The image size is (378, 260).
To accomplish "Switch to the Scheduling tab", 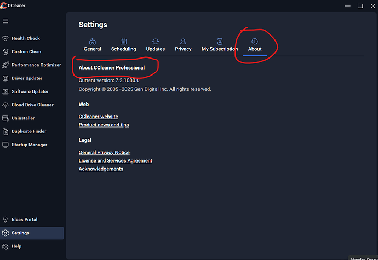I will coord(123,45).
